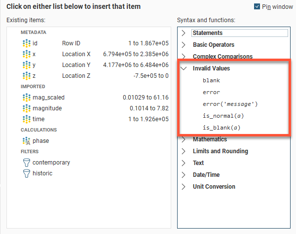The height and width of the screenshot is (234, 296).
Task: Click the mag_scaled column icon
Action: point(27,98)
